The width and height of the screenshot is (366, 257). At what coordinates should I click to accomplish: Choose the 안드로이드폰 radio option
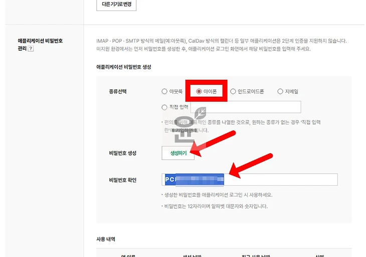[x=233, y=91]
